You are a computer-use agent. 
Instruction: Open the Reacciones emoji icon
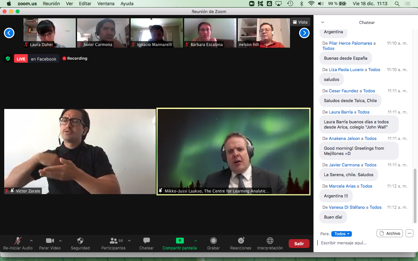pyautogui.click(x=241, y=241)
